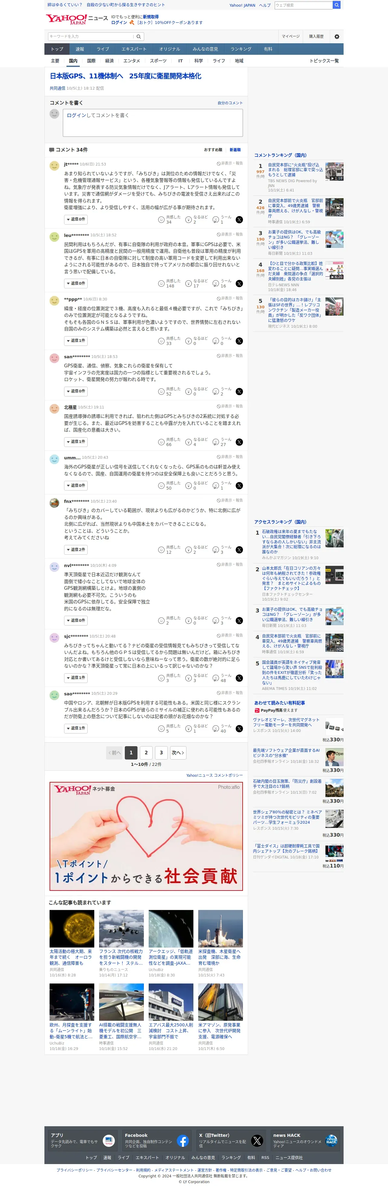Expand 返信0件 under san******** comment
388x1191 pixels.
(76, 391)
